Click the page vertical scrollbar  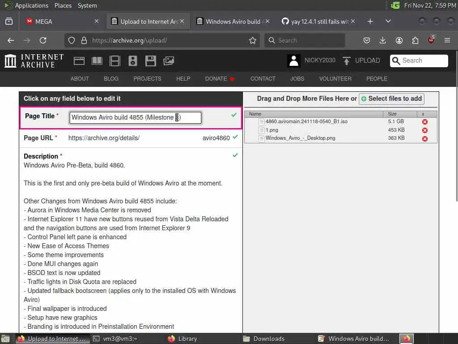pos(456,126)
